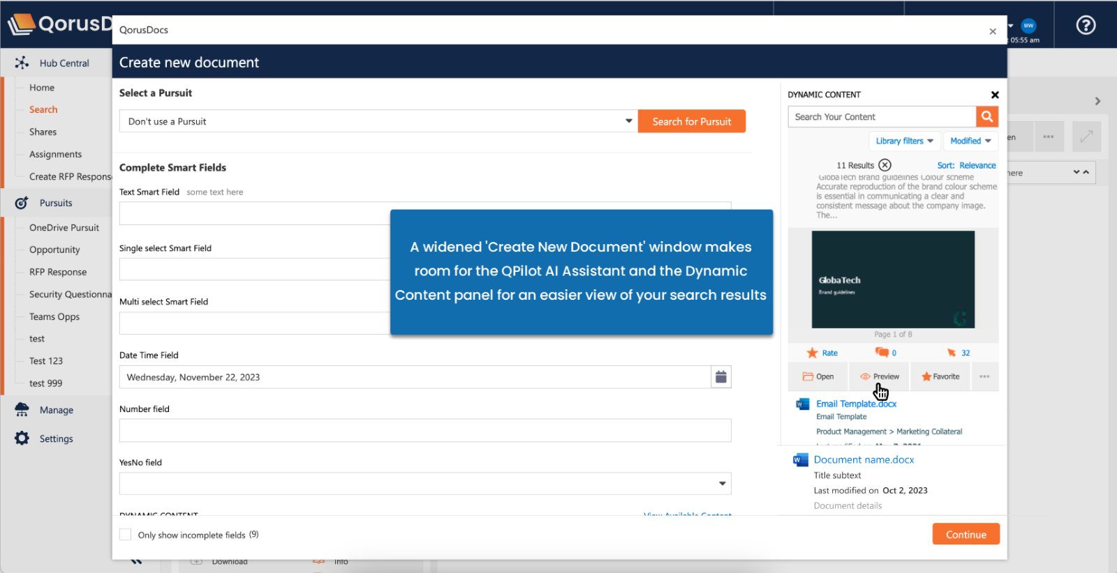The height and width of the screenshot is (573, 1117).
Task: Click the QorusDocs logo
Action: (x=59, y=24)
